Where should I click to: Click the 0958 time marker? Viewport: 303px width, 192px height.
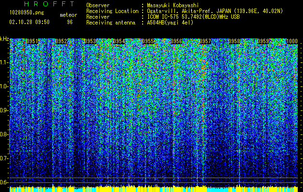[x=234, y=41]
